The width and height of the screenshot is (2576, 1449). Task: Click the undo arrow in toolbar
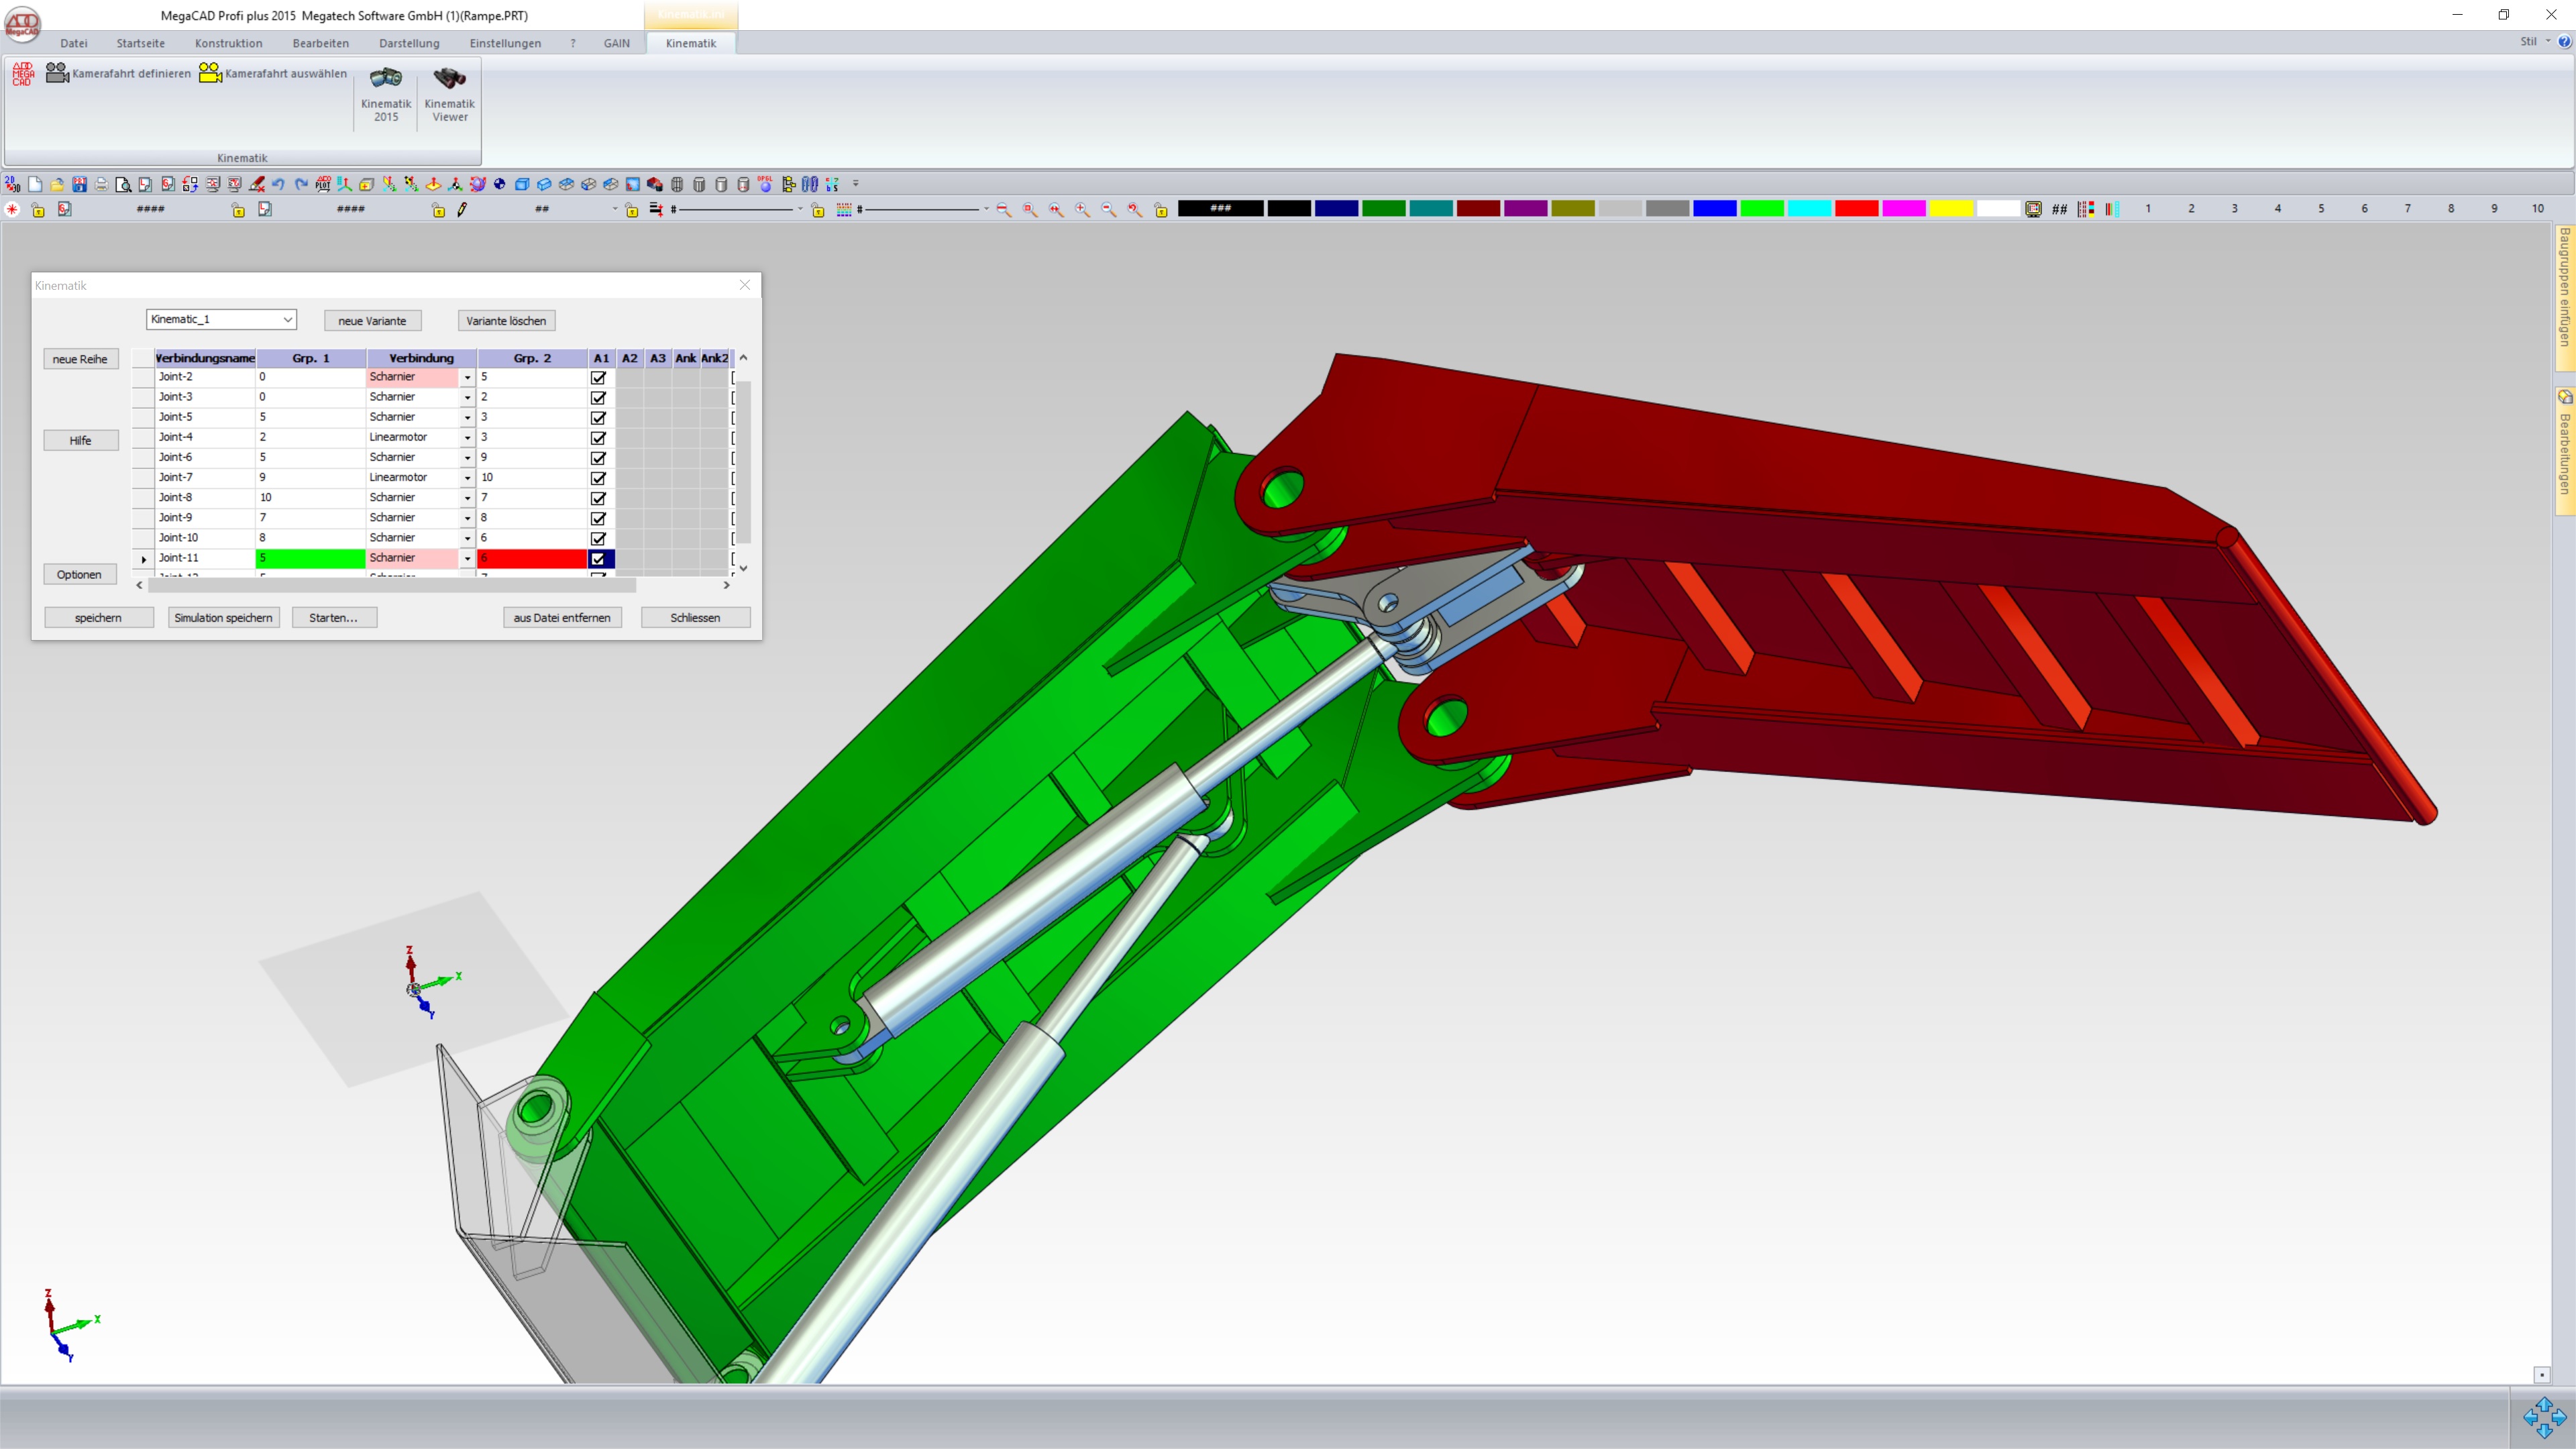[x=278, y=184]
